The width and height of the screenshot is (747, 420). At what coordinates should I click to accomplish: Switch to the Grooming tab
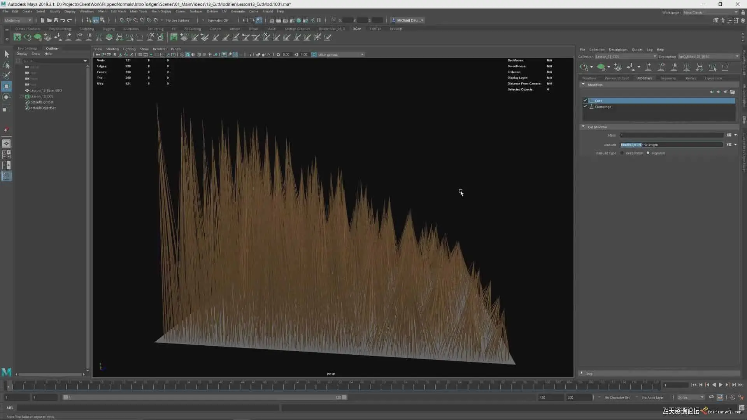tap(668, 78)
